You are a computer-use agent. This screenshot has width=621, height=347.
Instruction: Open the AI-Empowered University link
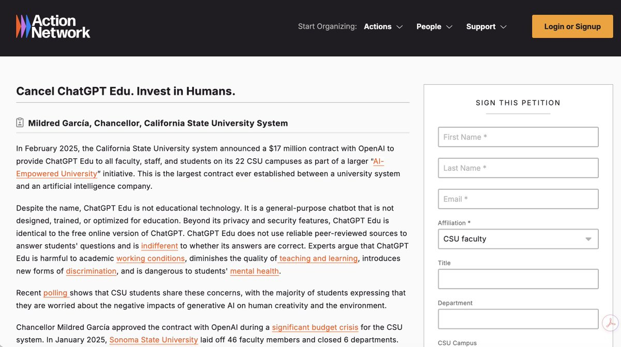pyautogui.click(x=56, y=174)
